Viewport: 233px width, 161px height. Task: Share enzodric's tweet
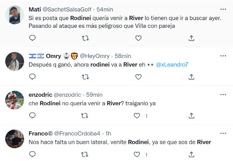(x=191, y=116)
